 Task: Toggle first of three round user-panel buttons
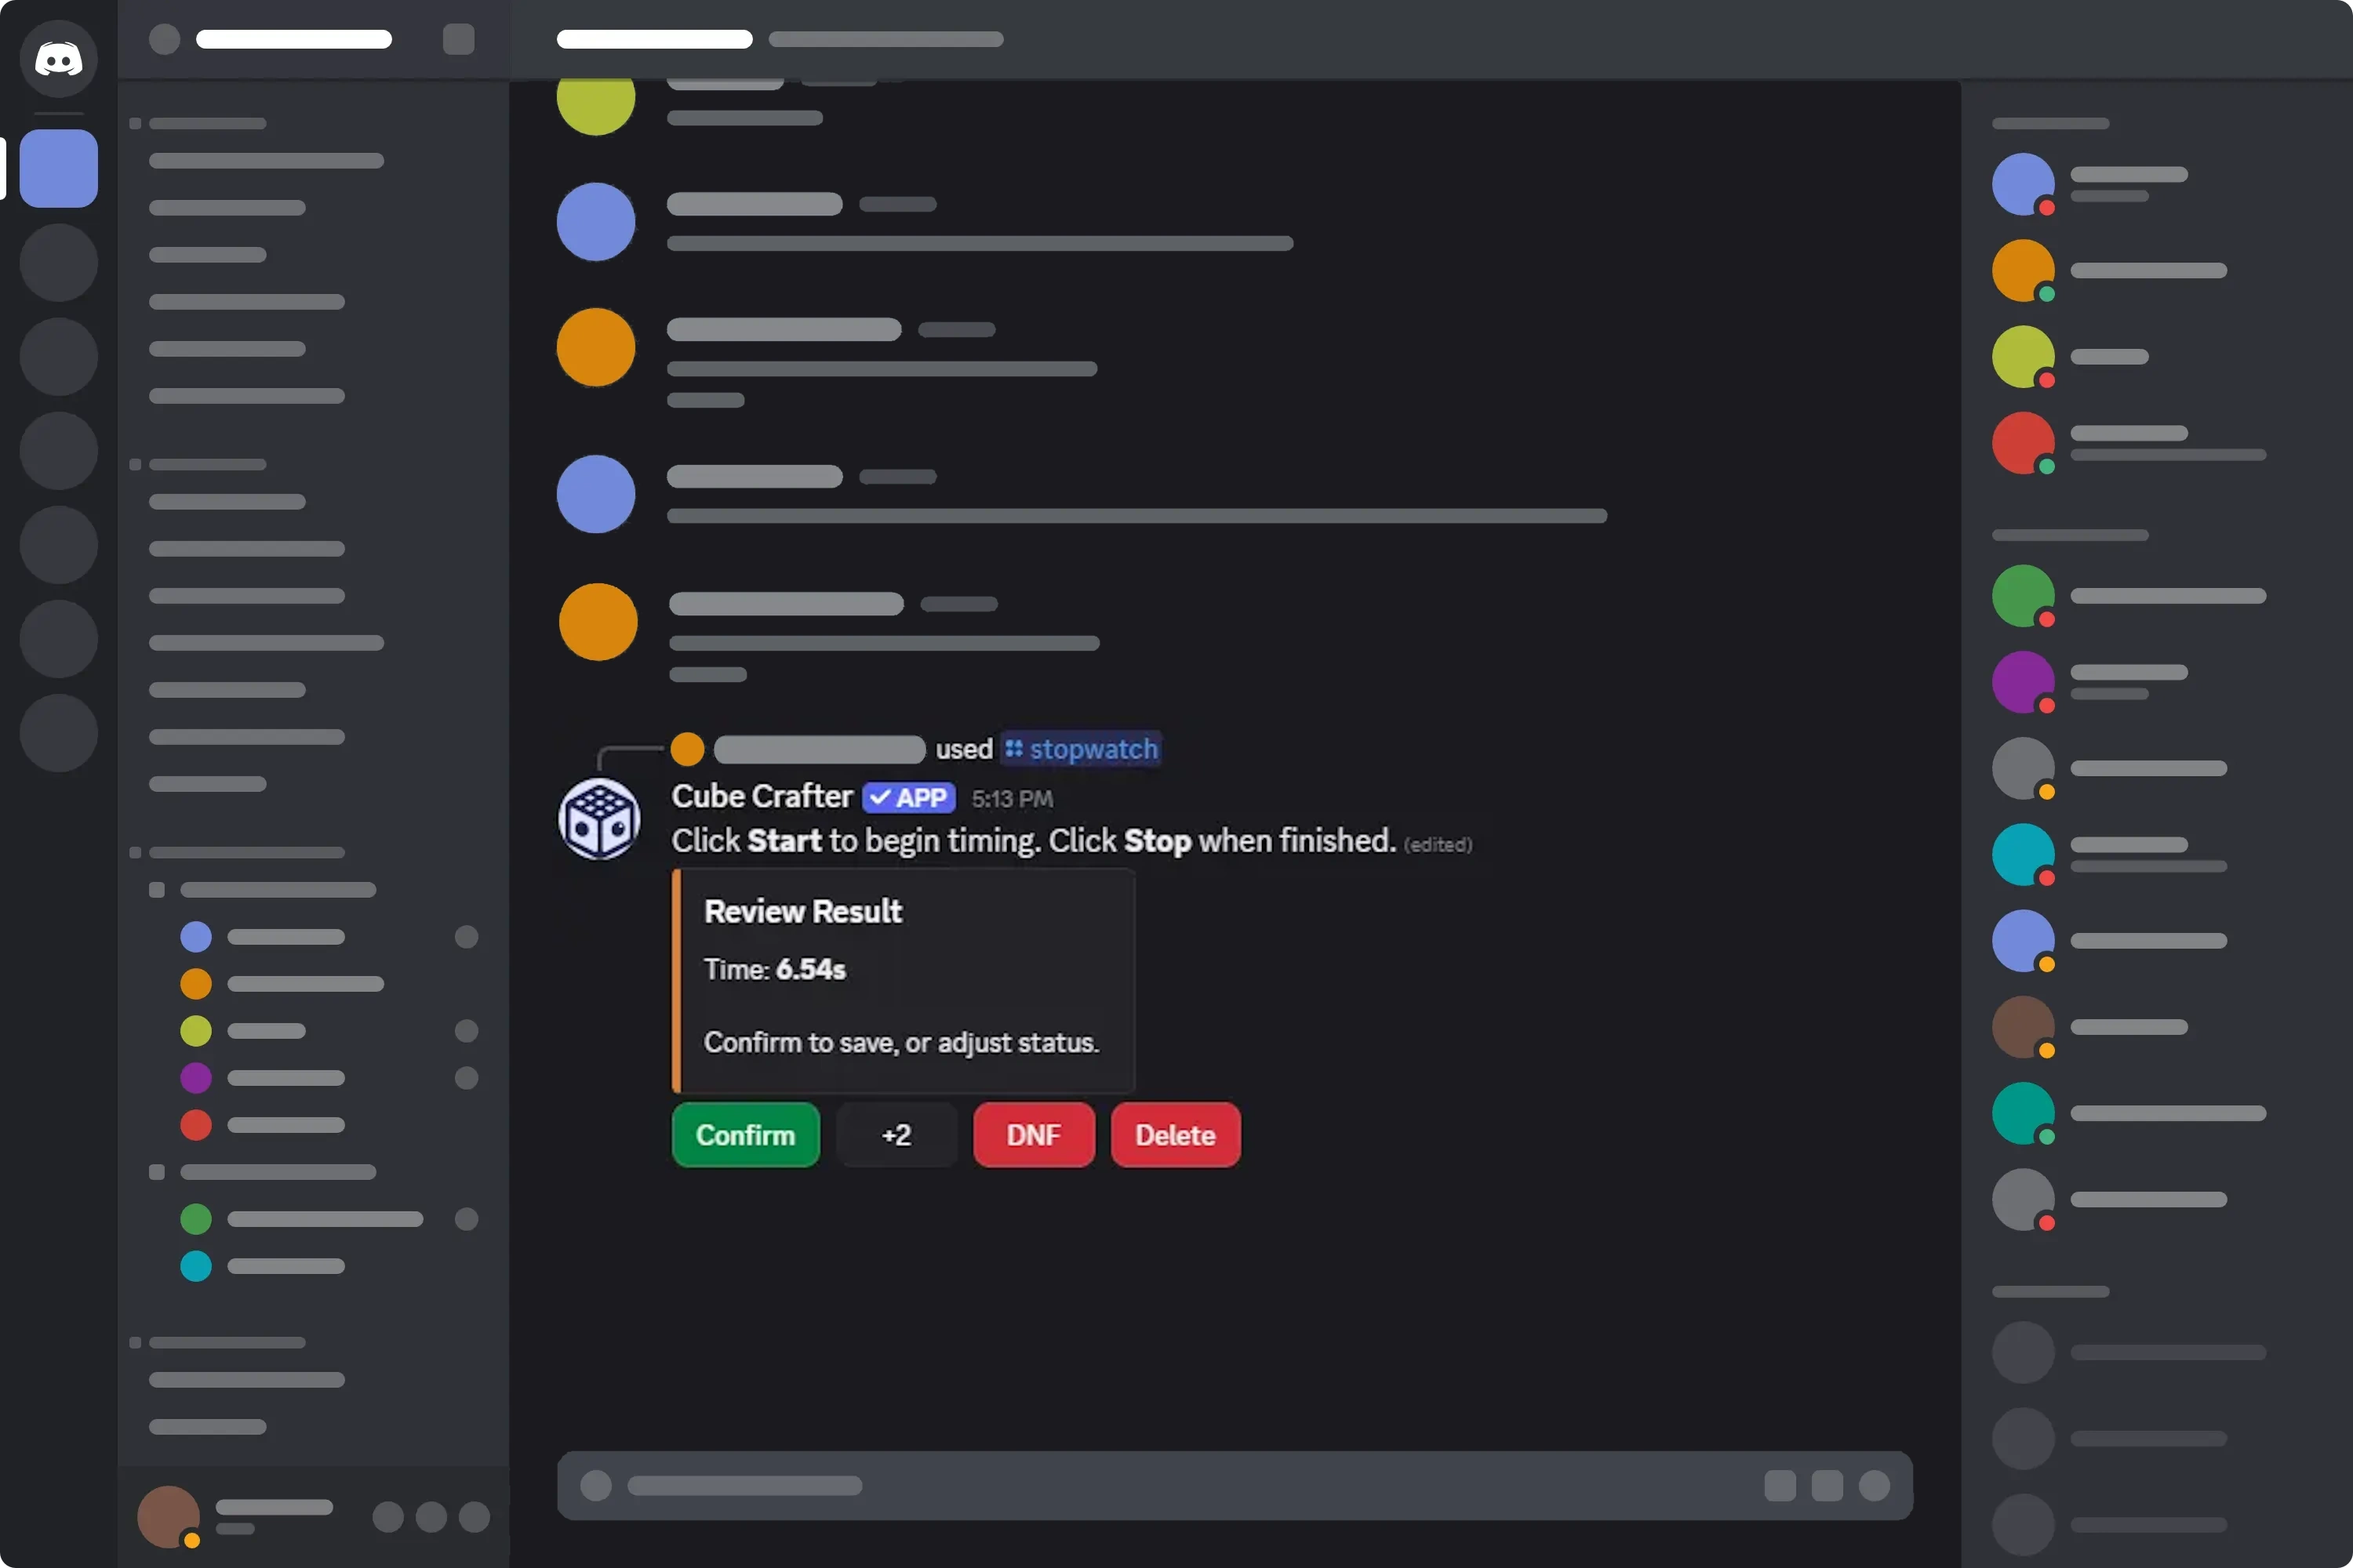388,1516
